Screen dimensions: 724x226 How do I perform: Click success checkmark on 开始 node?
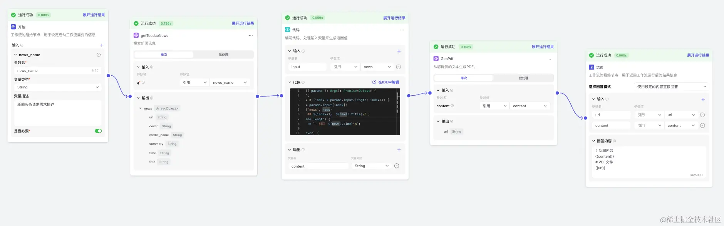(13, 15)
